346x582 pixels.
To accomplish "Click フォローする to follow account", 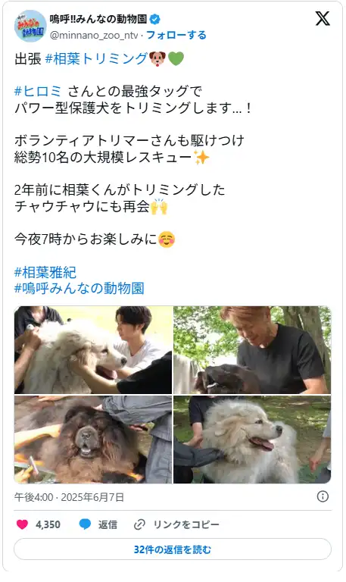I will click(176, 35).
